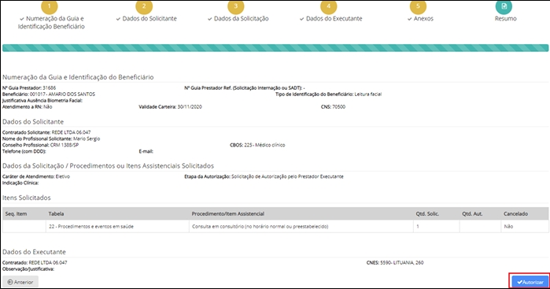The height and width of the screenshot is (289, 550).
Task: Click step 4 circle icon
Action: tap(328, 6)
